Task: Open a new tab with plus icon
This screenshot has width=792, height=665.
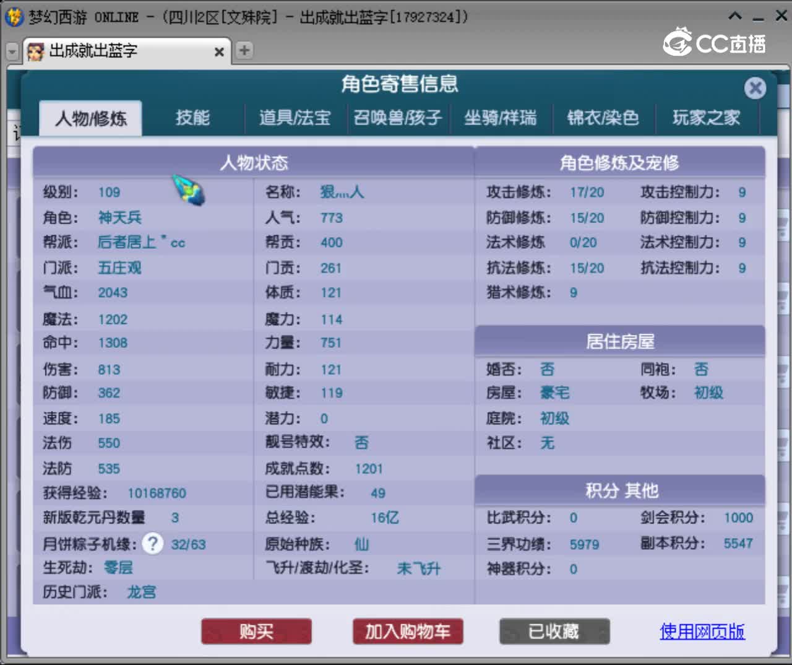Action: point(244,50)
